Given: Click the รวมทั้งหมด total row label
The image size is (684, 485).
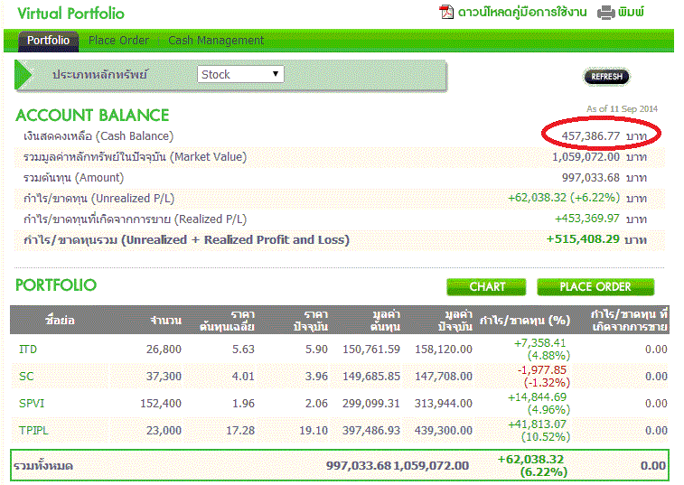Looking at the screenshot, I should click(42, 466).
